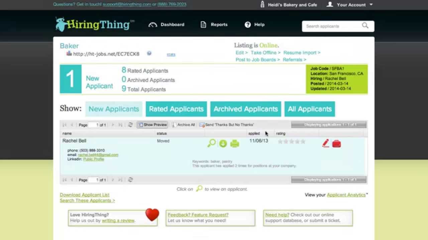This screenshot has height=240, width=428.
Task: Archive Rachel Bell using red briefcase icon
Action: [337, 144]
